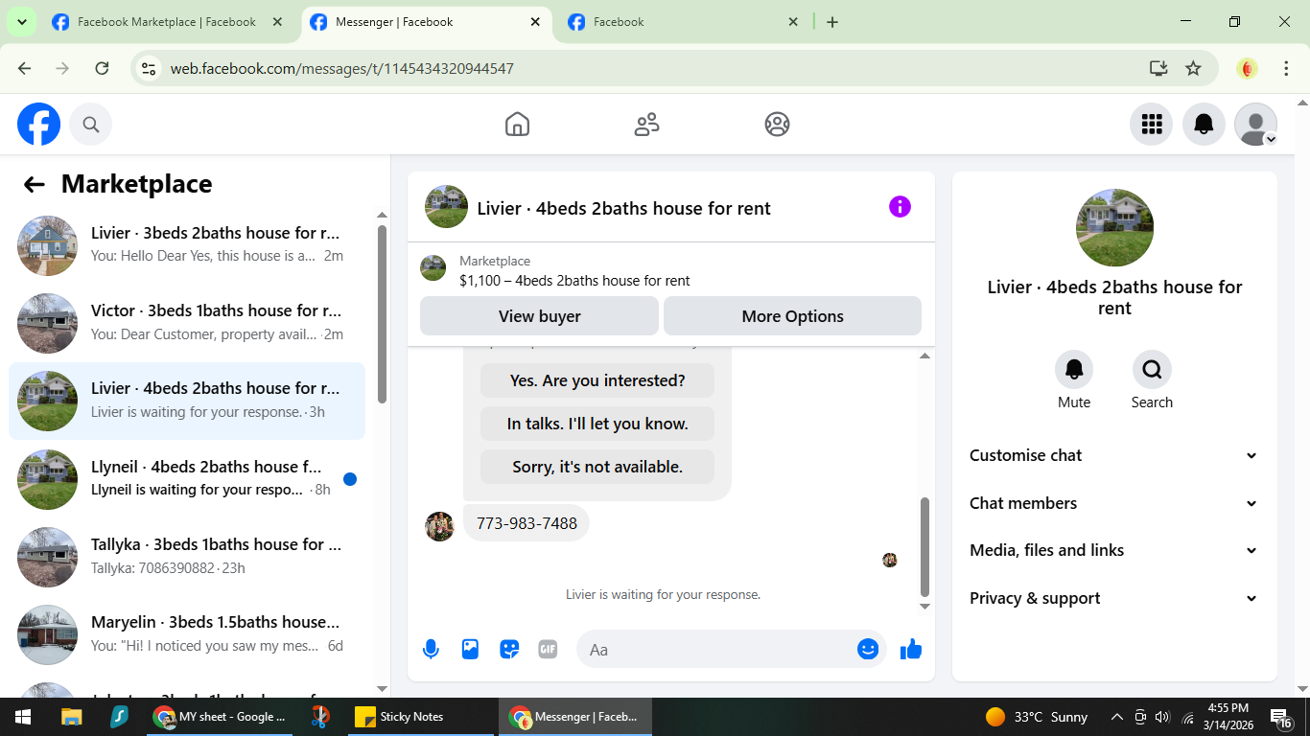Viewport: 1310px width, 736px height.
Task: Expand the Customise chat section
Action: [x=1114, y=455]
